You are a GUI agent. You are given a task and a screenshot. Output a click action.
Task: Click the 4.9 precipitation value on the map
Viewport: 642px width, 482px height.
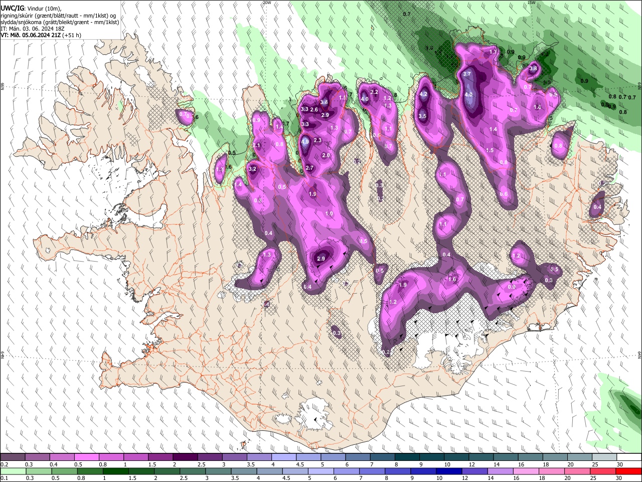[305, 142]
